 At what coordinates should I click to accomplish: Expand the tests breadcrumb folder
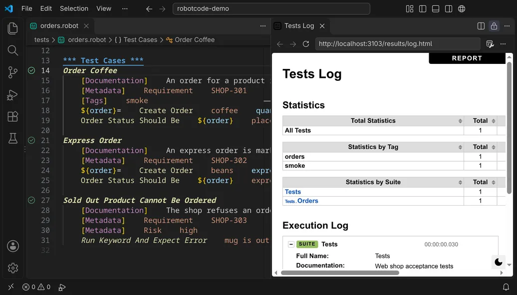click(41, 39)
